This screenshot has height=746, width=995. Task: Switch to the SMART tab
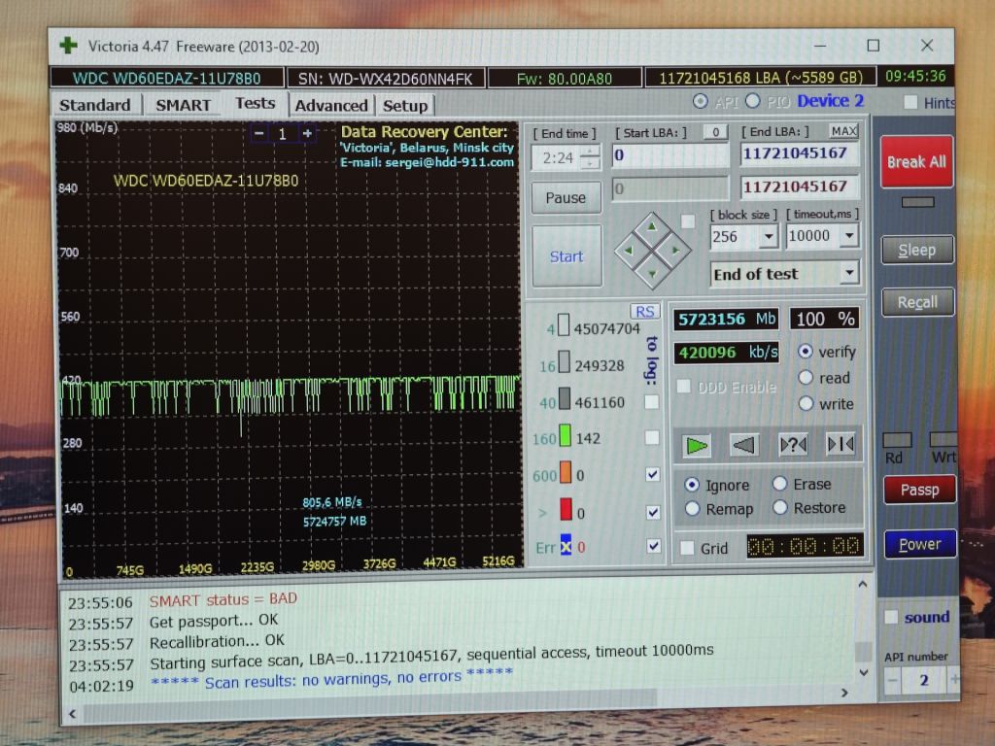[183, 105]
